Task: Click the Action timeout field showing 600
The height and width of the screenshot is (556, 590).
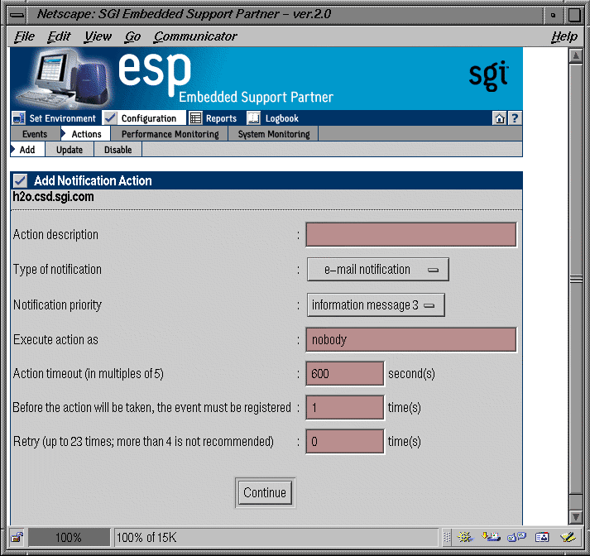Action: tap(345, 373)
